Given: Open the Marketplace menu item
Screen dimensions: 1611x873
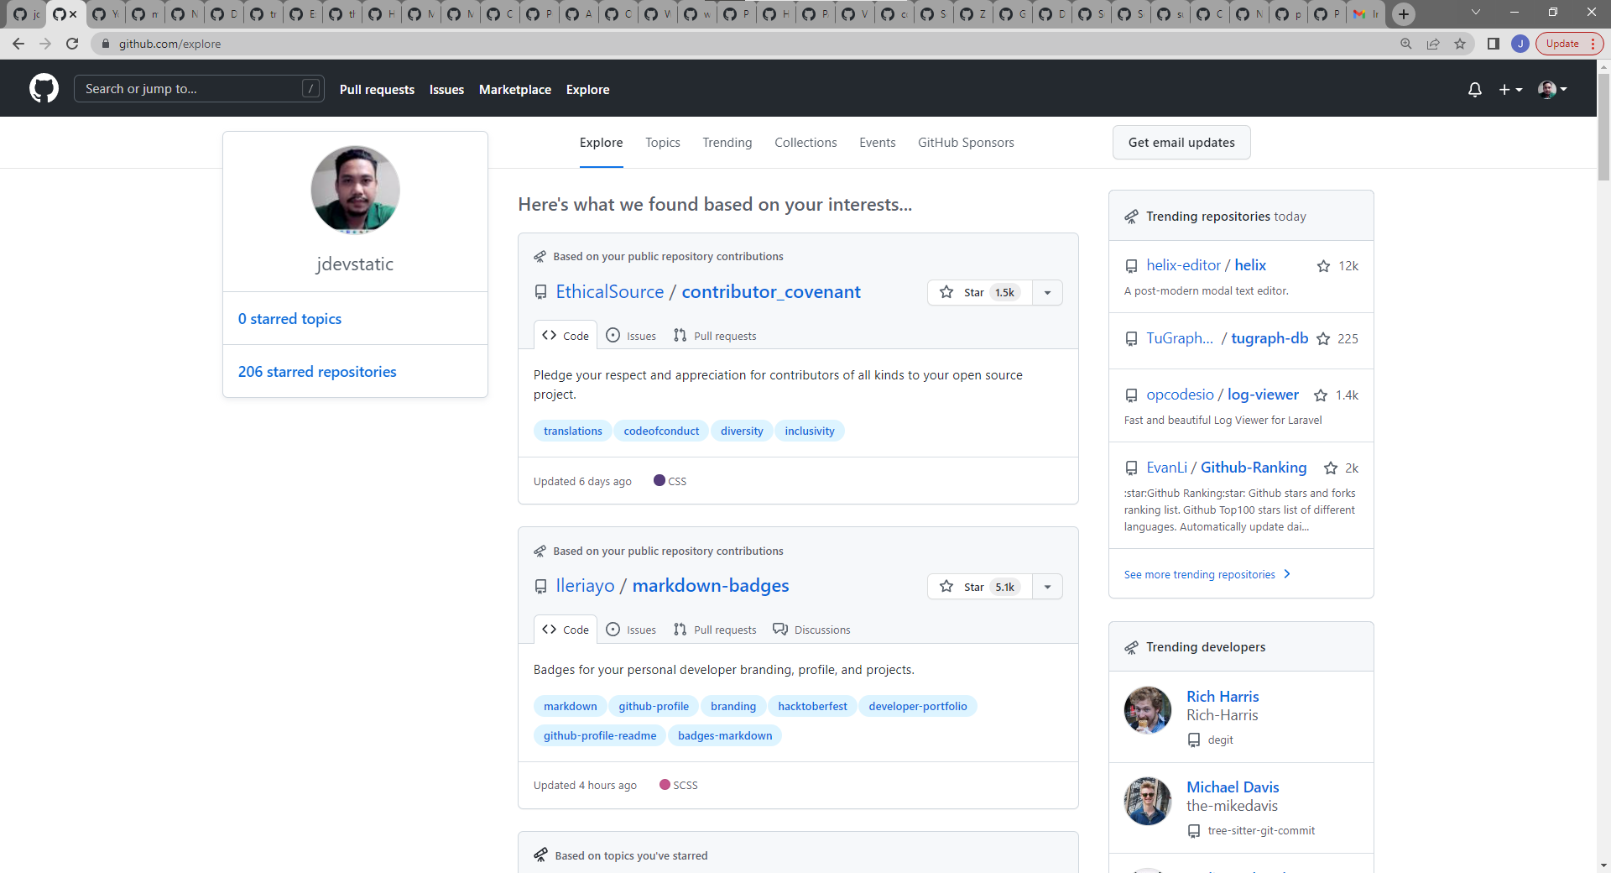Looking at the screenshot, I should [514, 90].
